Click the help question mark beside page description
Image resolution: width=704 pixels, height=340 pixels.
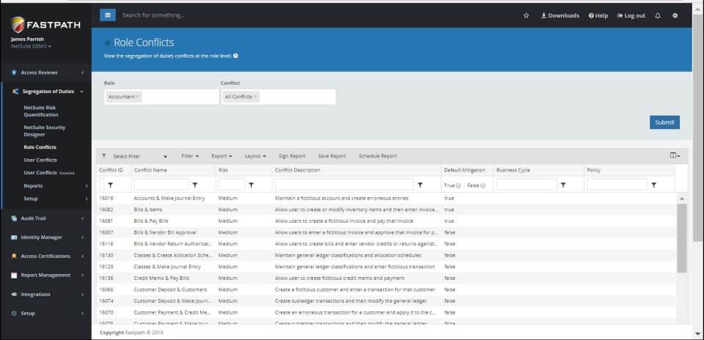tap(235, 56)
